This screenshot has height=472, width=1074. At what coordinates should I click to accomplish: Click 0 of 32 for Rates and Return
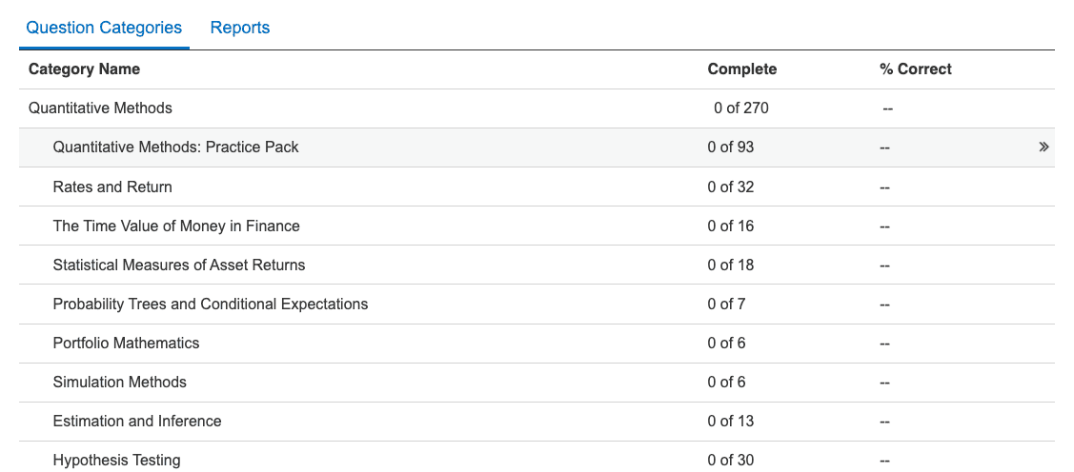point(730,187)
